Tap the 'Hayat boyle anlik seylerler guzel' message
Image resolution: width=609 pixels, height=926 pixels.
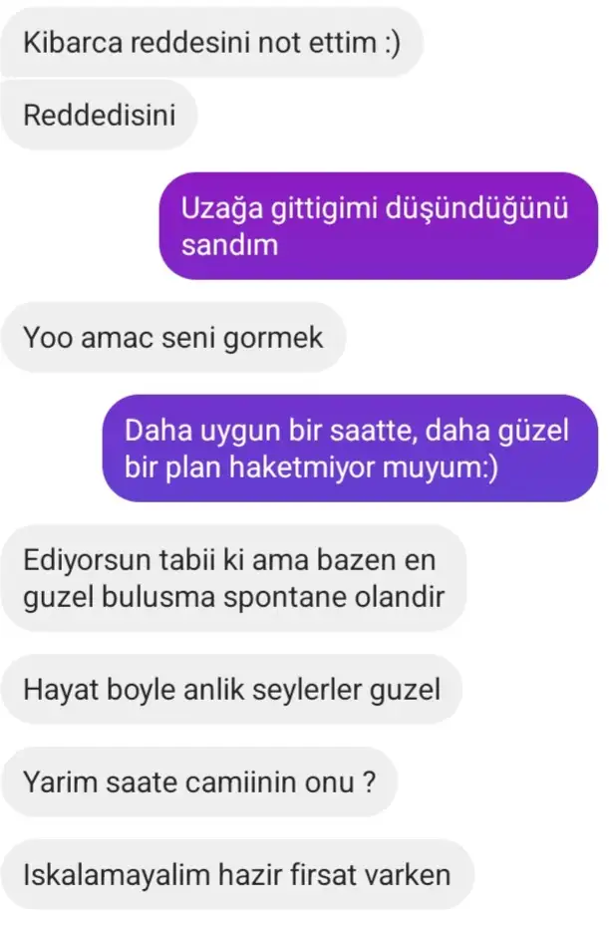231,689
